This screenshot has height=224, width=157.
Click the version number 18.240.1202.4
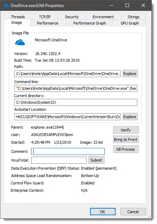[x=48, y=54]
